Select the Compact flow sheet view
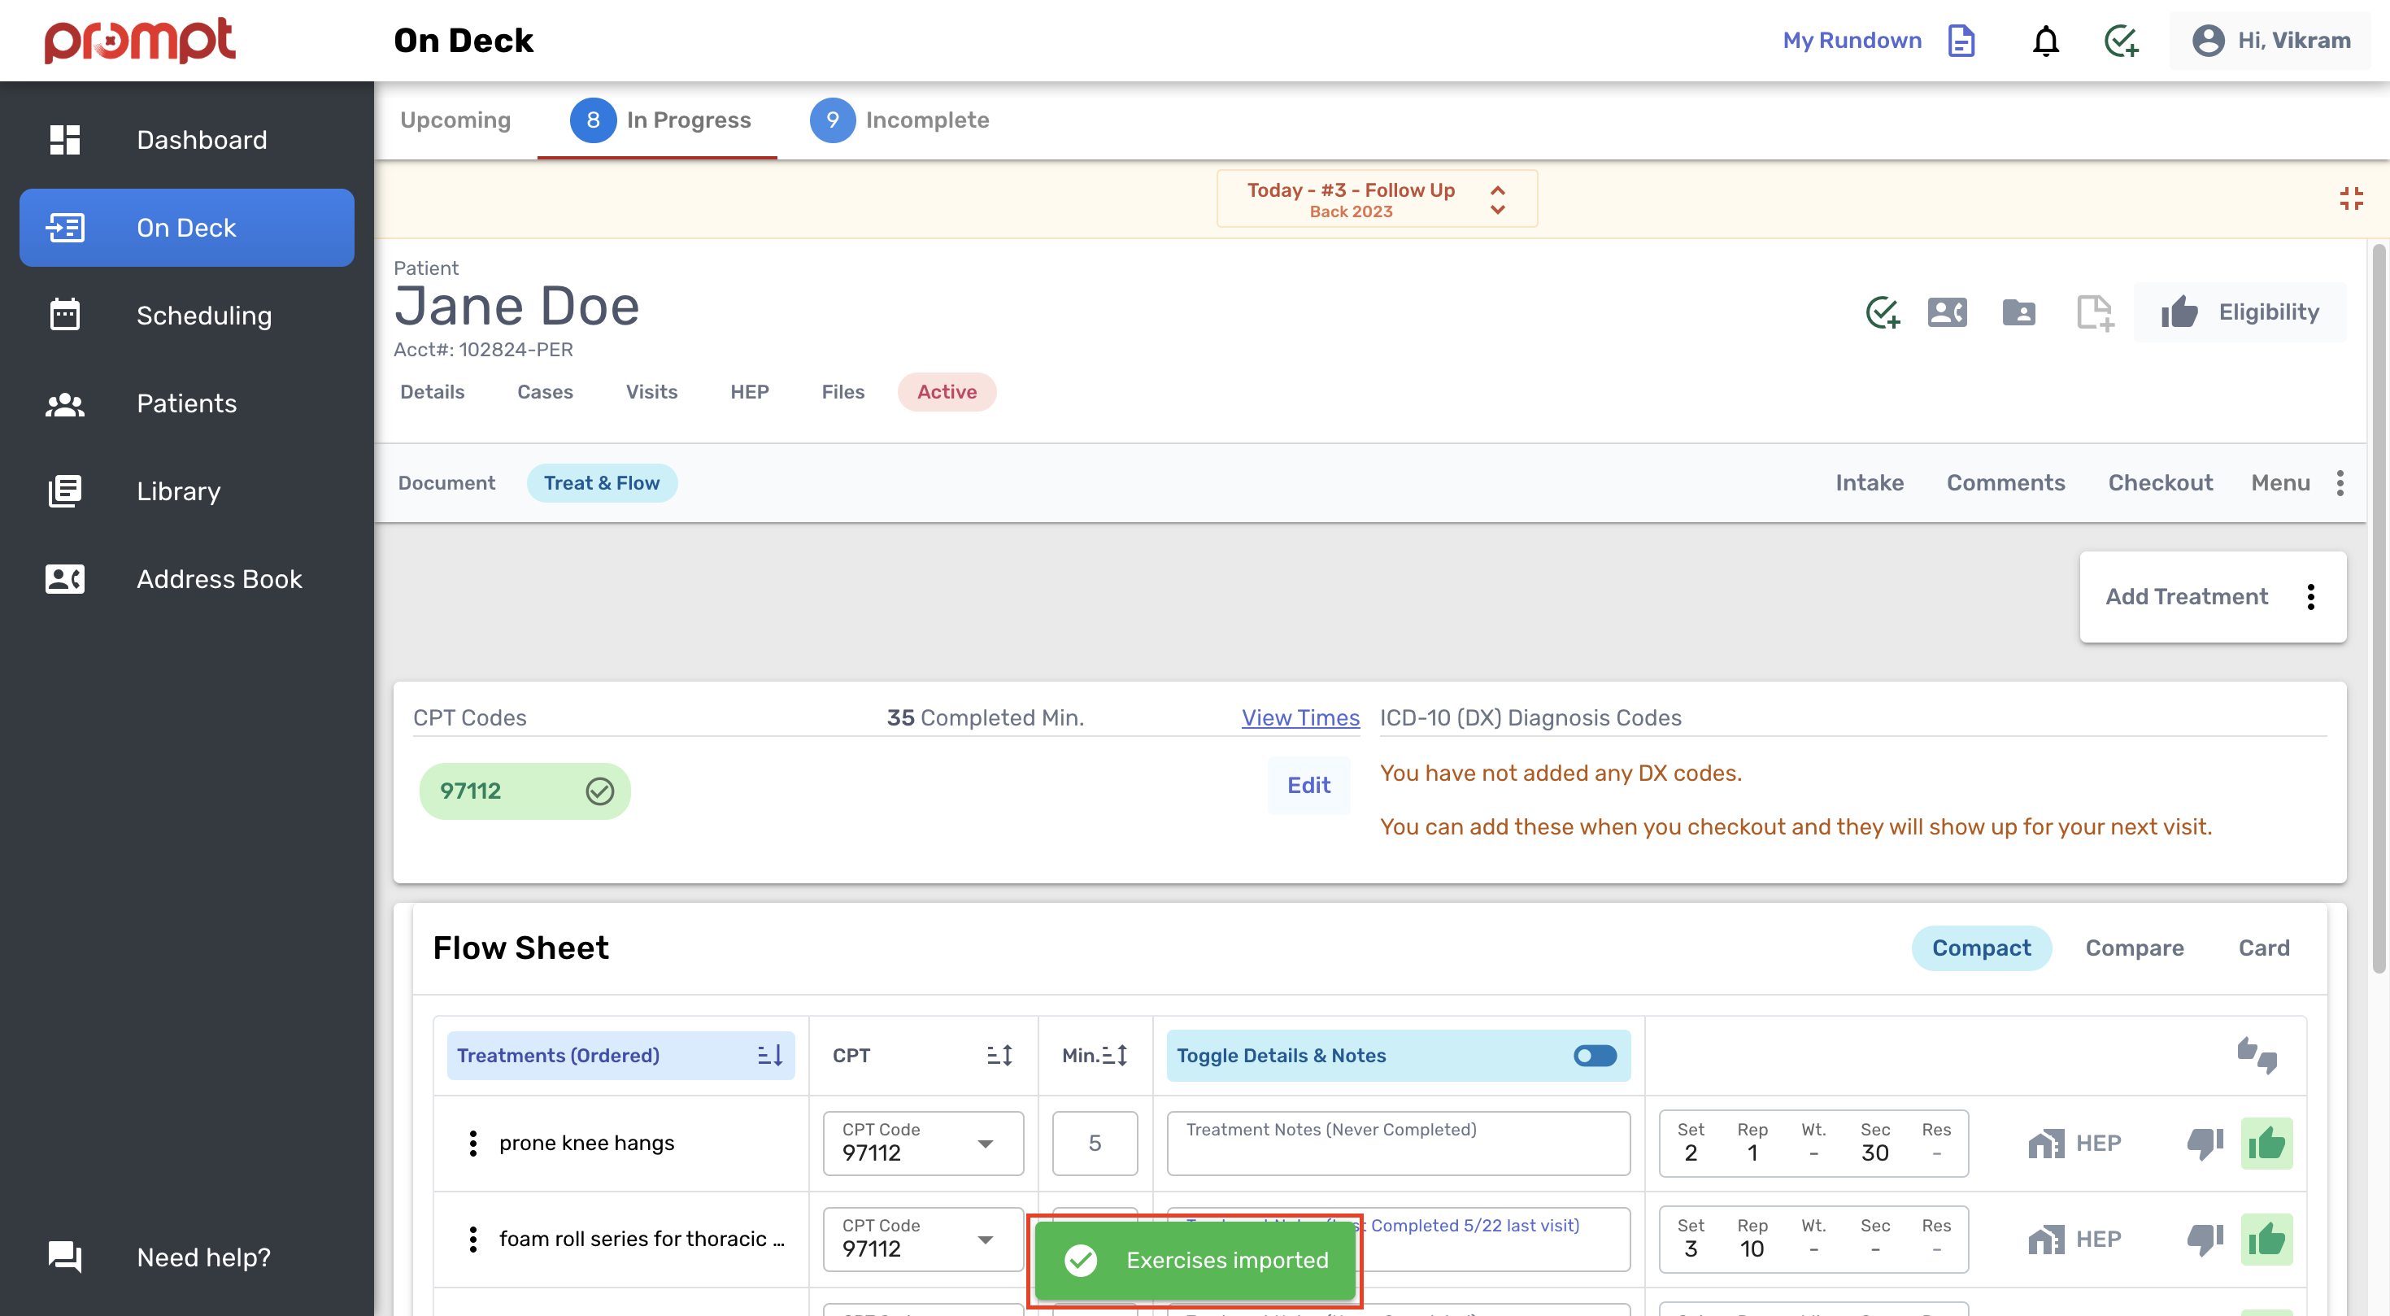This screenshot has width=2390, height=1316. [x=1982, y=948]
